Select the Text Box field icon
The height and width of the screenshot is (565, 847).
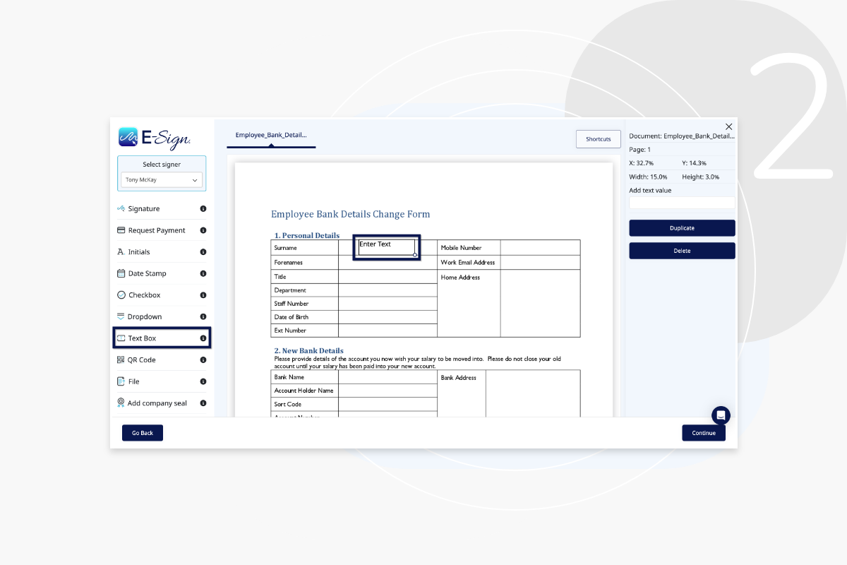click(x=121, y=338)
